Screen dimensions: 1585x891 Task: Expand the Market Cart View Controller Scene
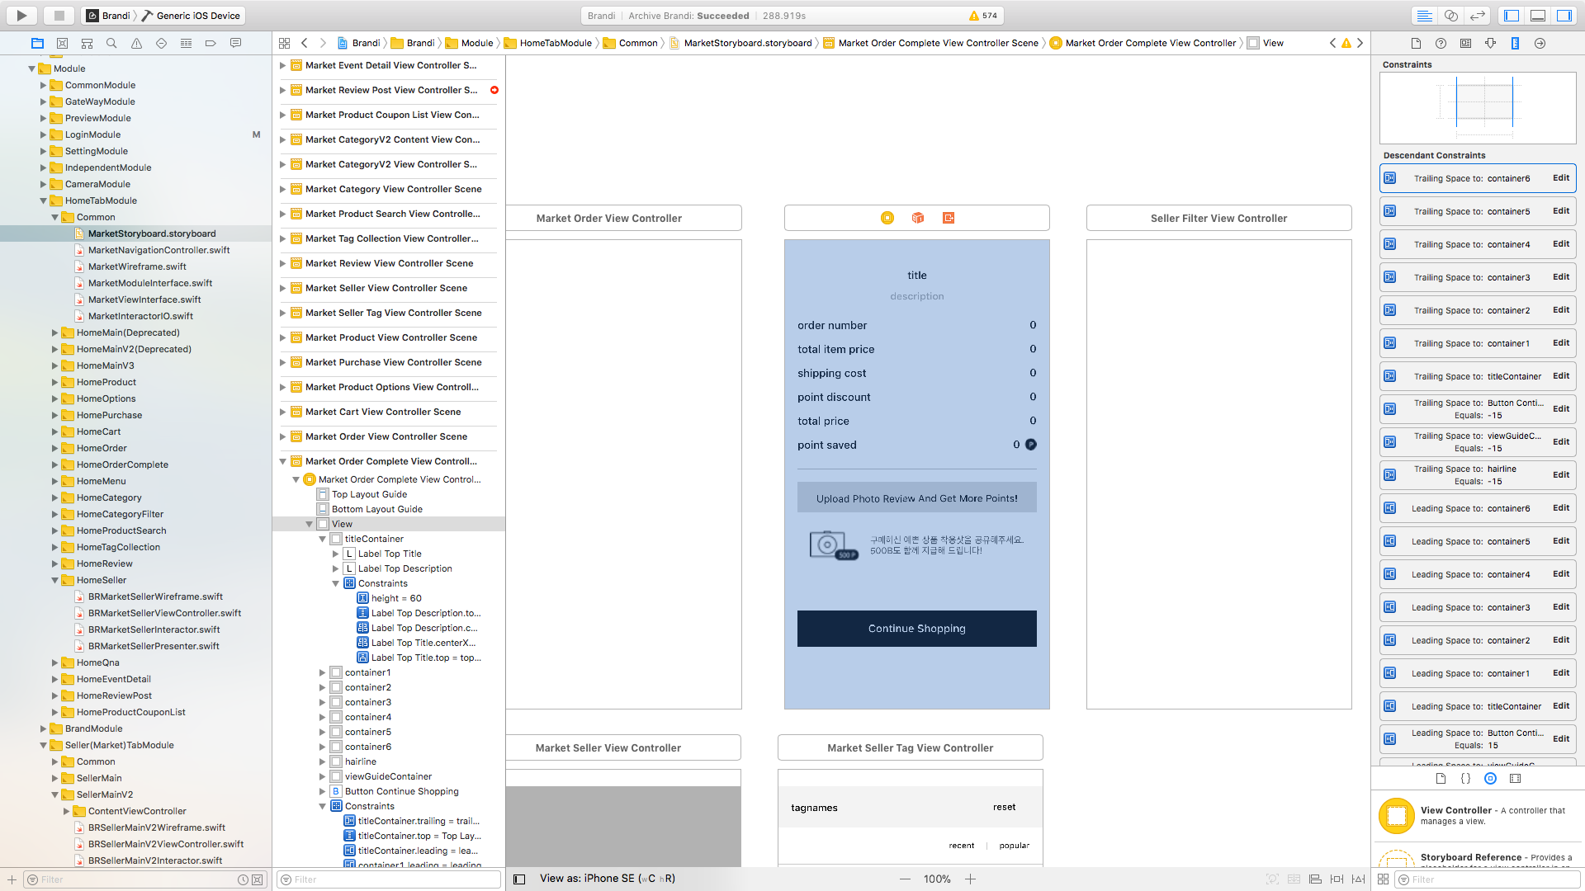pyautogui.click(x=283, y=412)
